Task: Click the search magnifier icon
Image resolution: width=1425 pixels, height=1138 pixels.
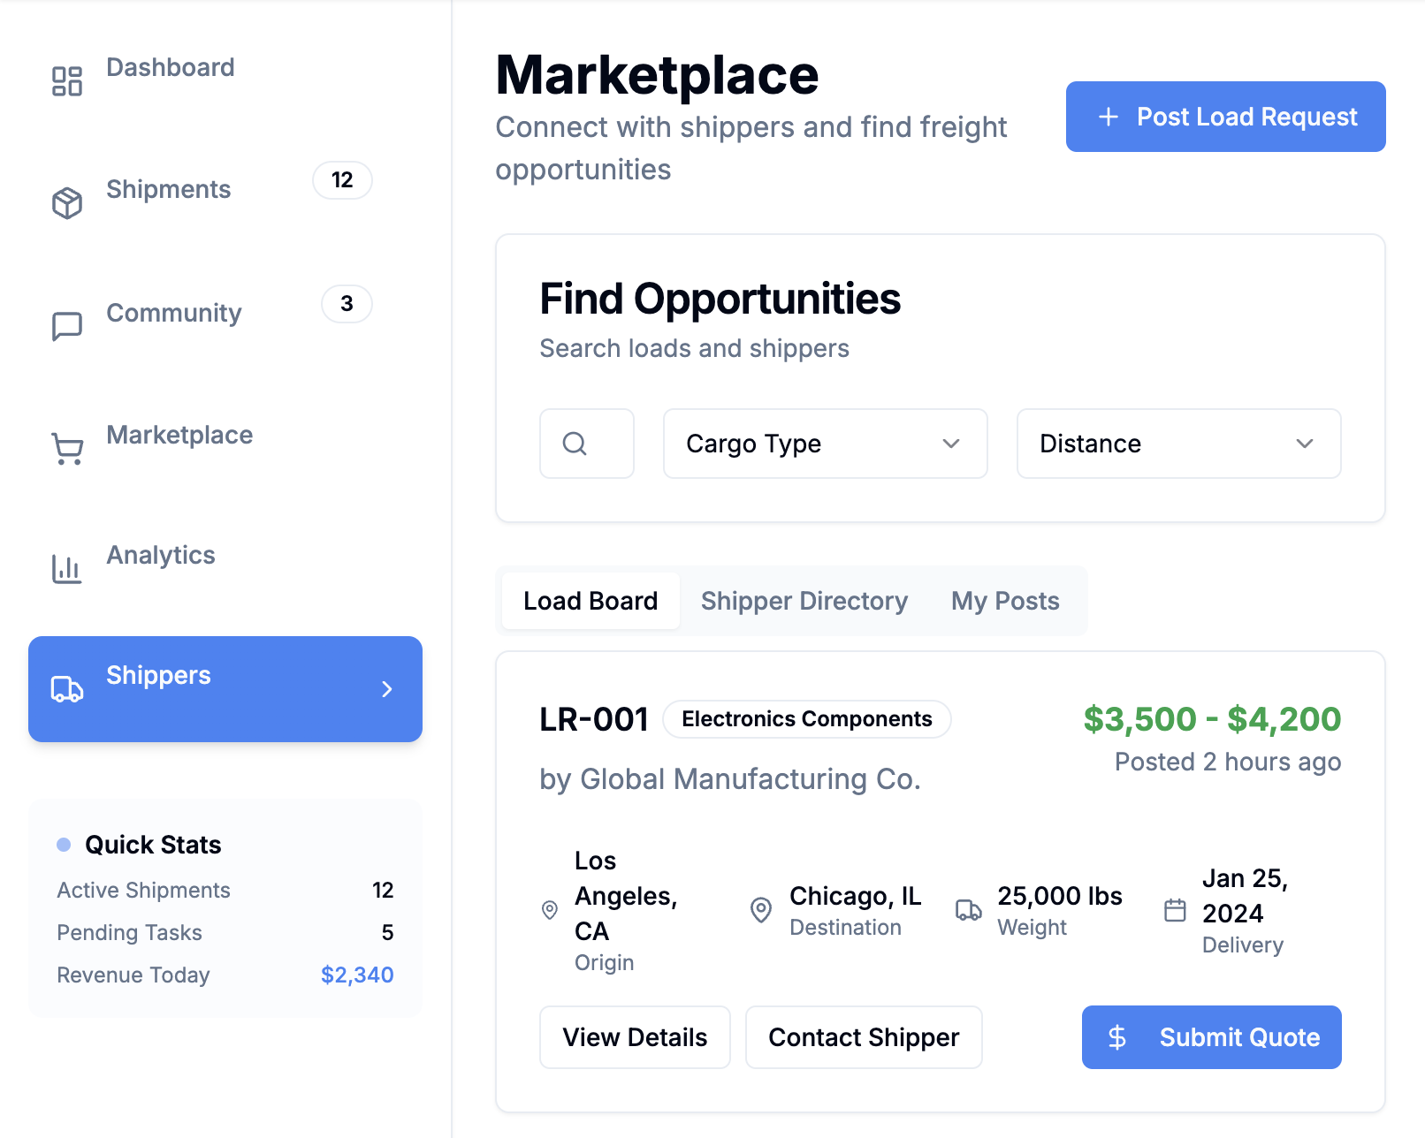Action: (x=575, y=444)
